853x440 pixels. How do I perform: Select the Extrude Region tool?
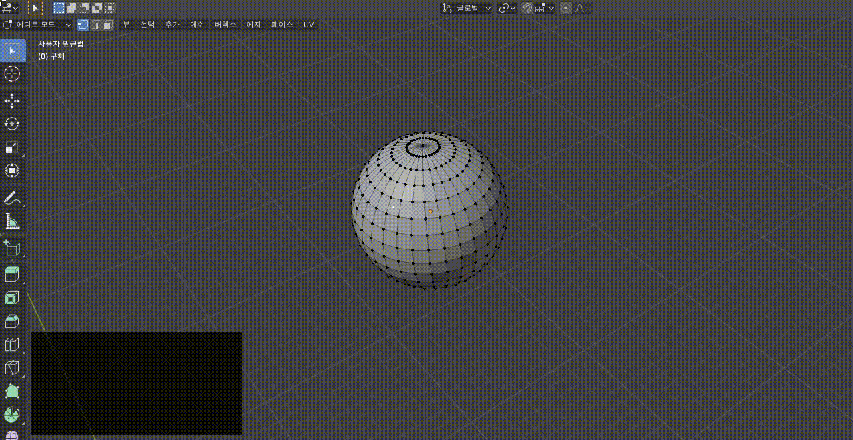point(12,274)
